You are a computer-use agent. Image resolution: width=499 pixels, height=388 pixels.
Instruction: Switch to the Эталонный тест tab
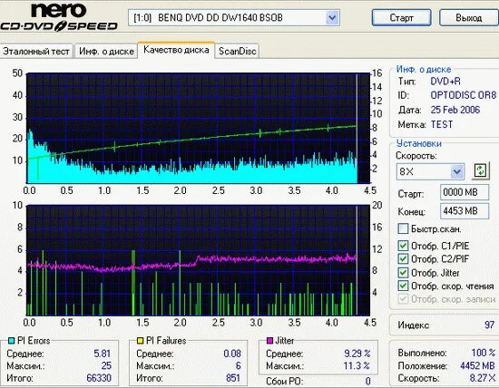click(x=36, y=51)
